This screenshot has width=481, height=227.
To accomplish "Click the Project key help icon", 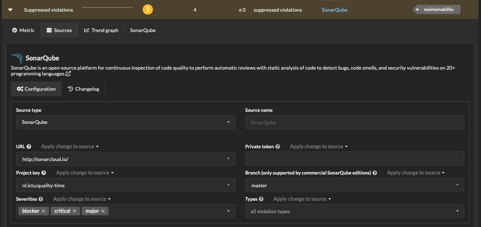I will pos(44,173).
